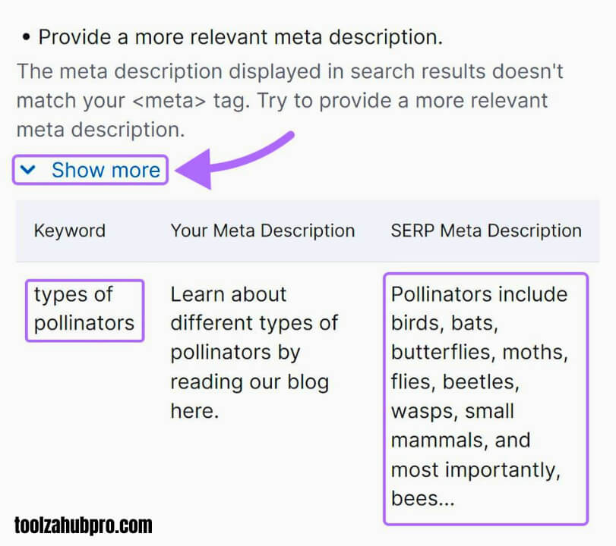Select the Your Meta Description column header
The height and width of the screenshot is (546, 616).
[x=263, y=231]
